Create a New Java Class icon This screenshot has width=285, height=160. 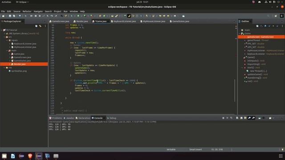coord(104,16)
